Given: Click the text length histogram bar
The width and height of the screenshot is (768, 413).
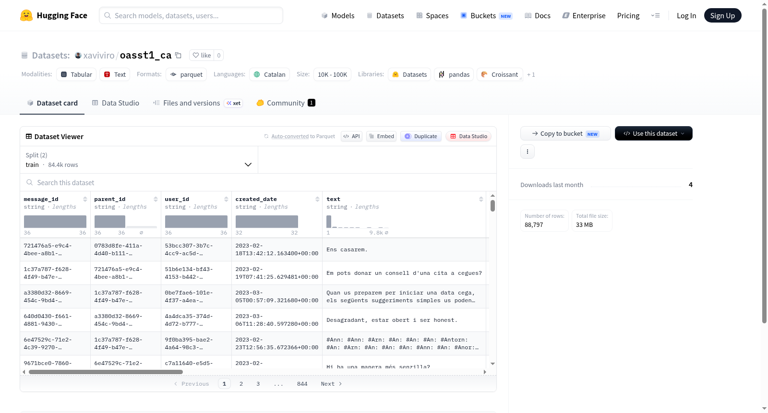Looking at the screenshot, I should tap(329, 221).
